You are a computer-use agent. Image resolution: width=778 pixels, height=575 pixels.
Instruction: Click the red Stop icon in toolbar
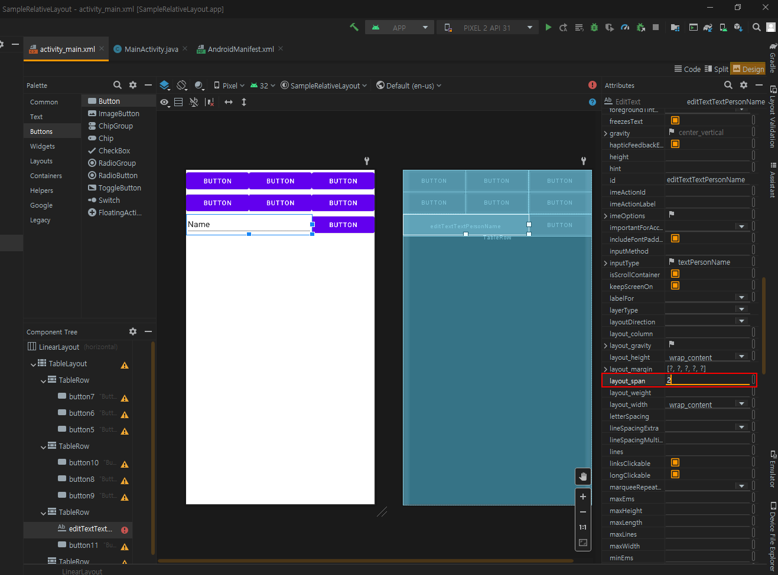click(x=656, y=28)
